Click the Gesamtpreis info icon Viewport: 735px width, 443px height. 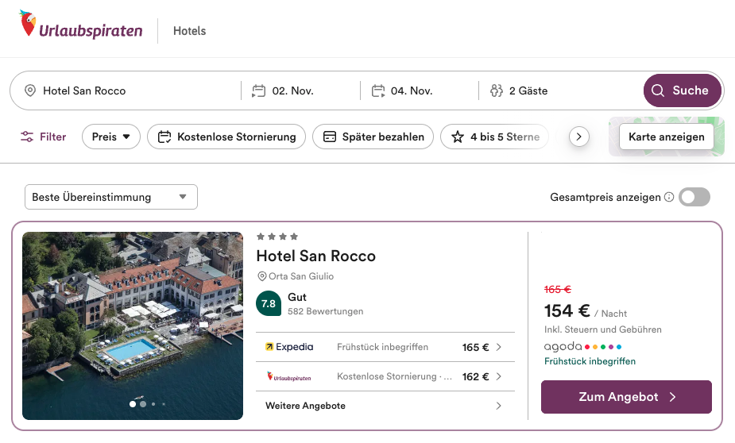669,198
